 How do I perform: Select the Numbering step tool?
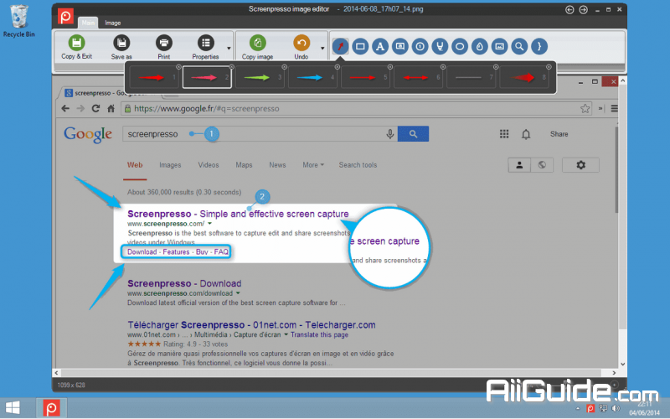pyautogui.click(x=420, y=46)
